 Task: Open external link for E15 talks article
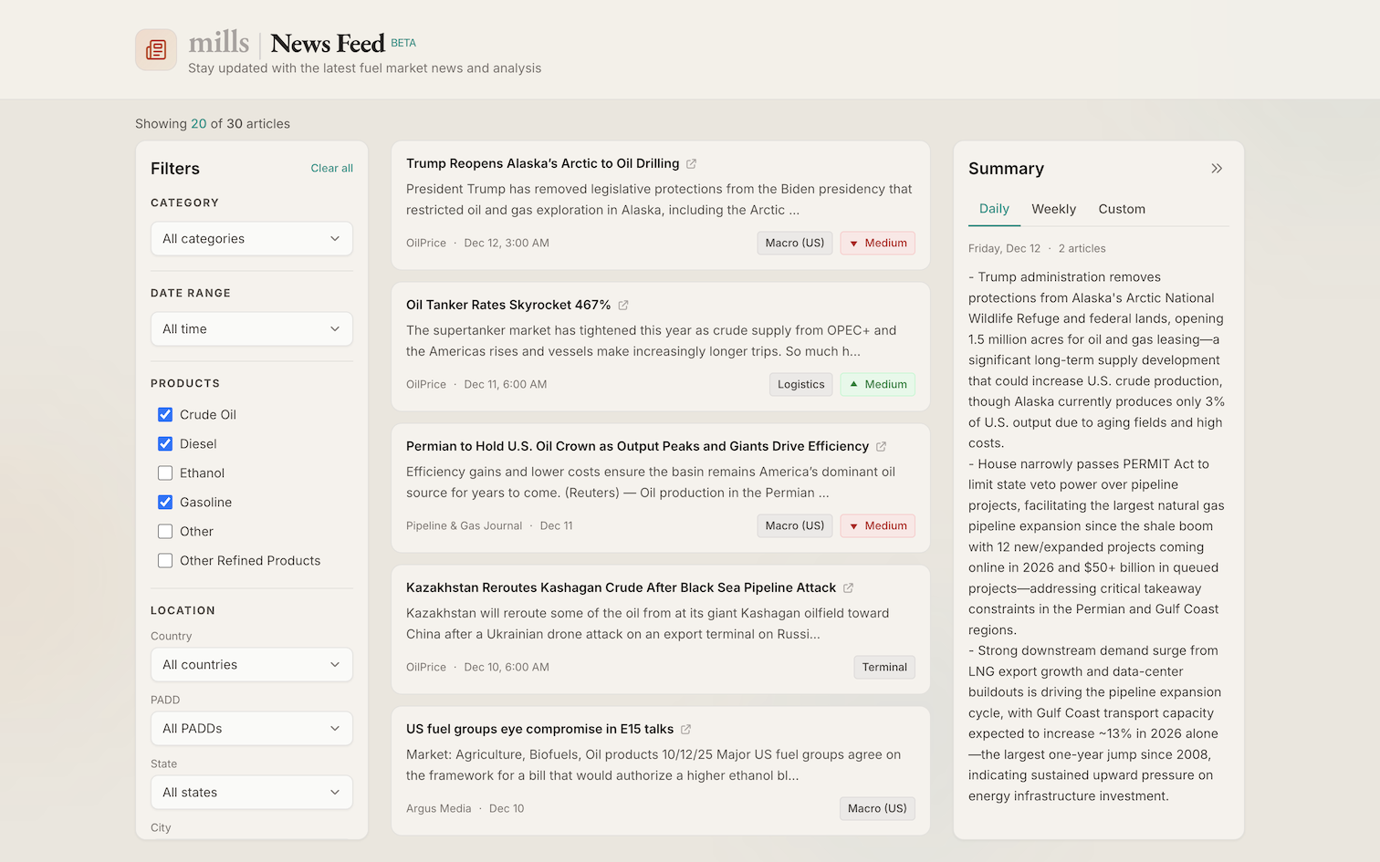(x=686, y=729)
